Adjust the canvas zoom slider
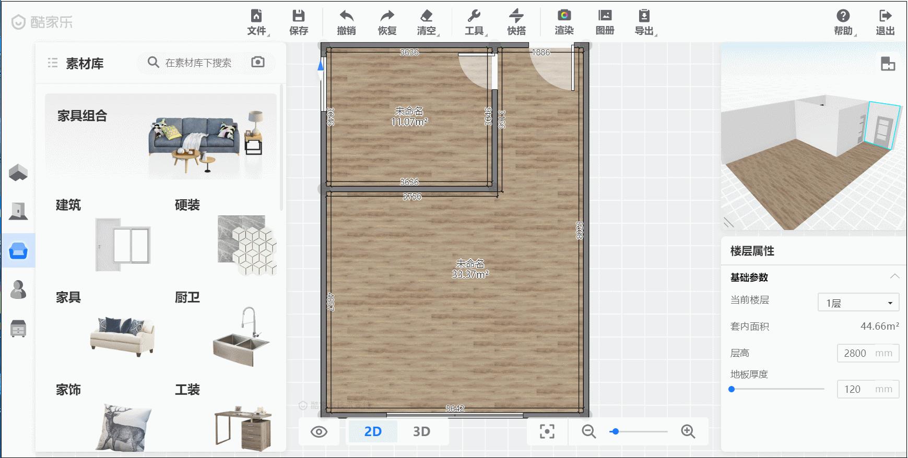 pyautogui.click(x=639, y=431)
